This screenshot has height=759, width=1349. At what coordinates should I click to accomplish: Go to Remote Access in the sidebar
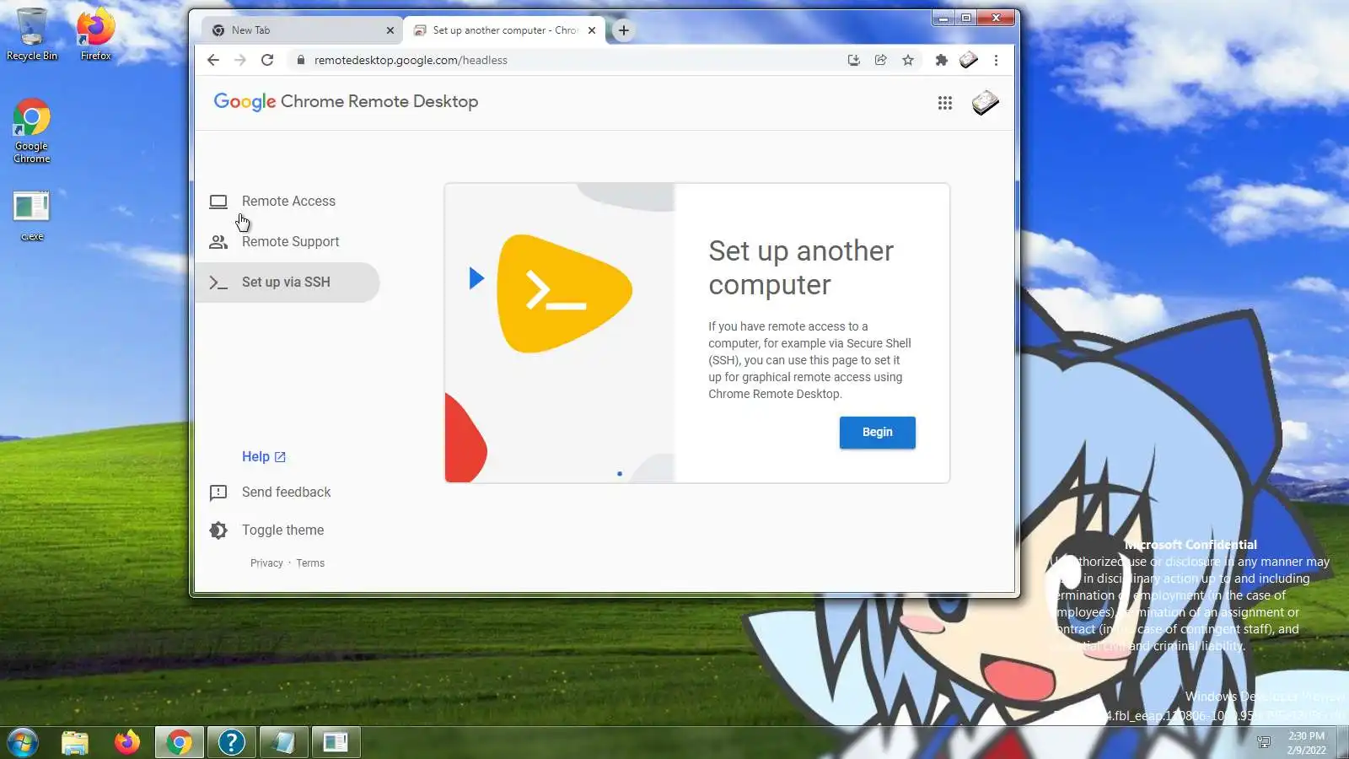288,202
